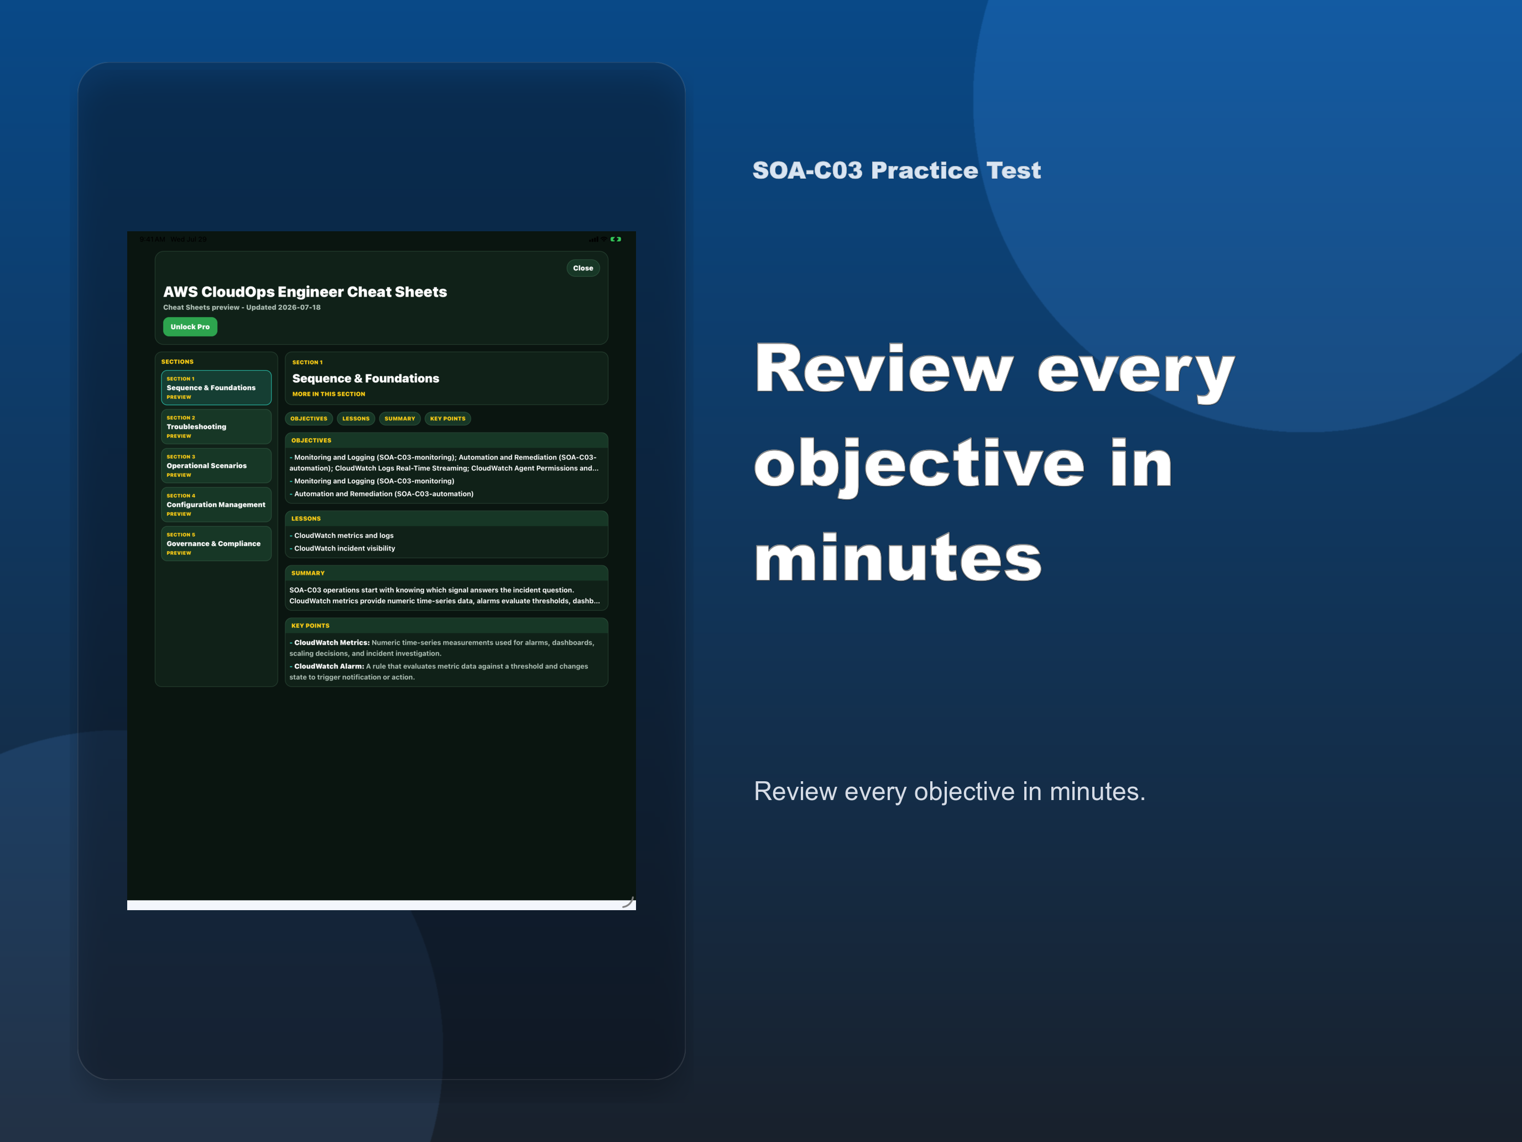Click the summary text starting SOA-C03 operations

click(445, 595)
